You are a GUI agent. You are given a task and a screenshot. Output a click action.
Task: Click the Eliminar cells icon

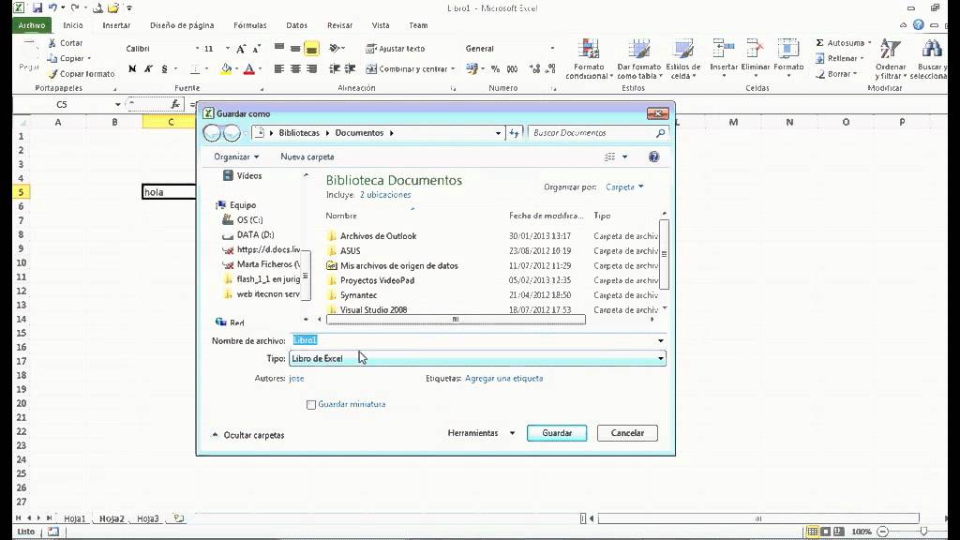(755, 49)
